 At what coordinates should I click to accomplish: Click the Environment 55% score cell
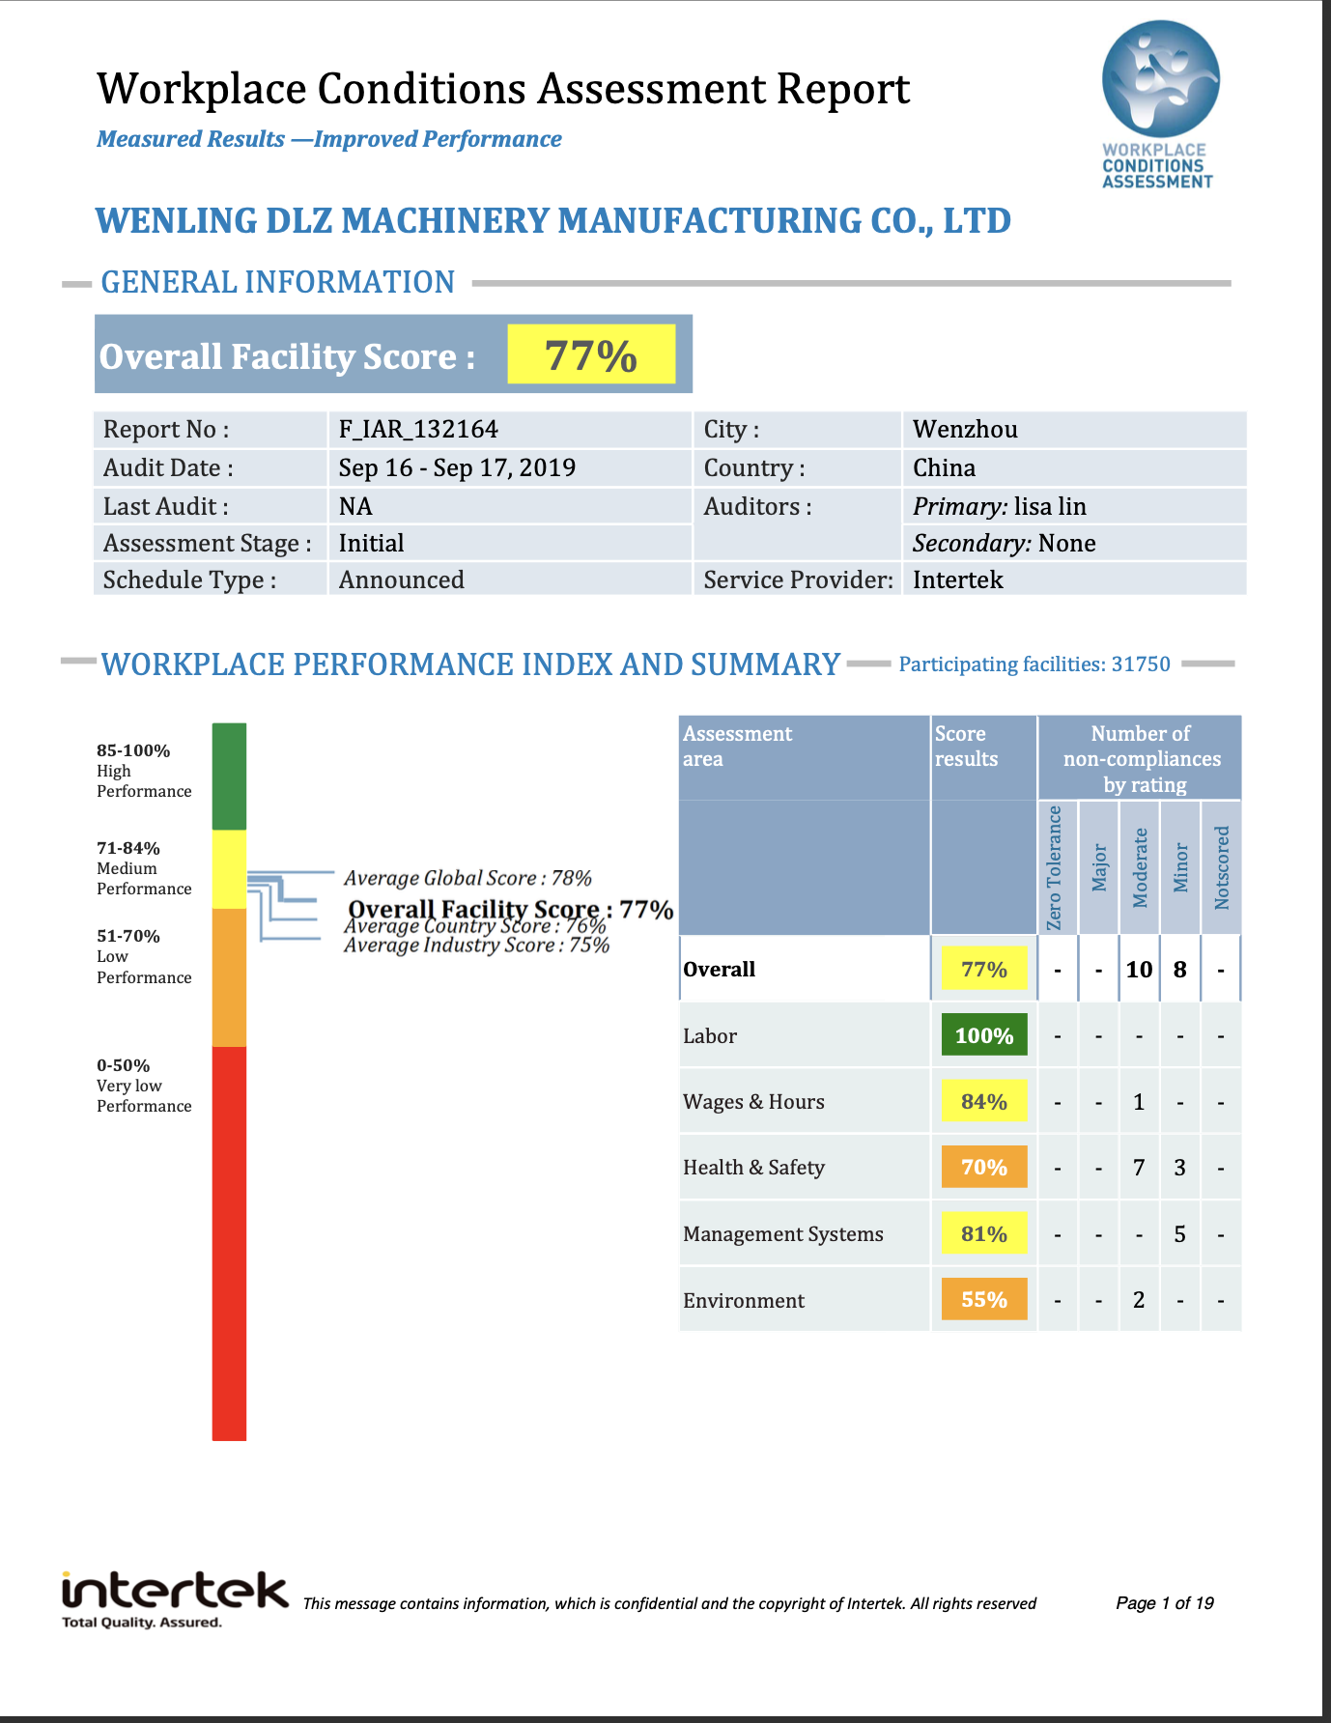coord(984,1299)
